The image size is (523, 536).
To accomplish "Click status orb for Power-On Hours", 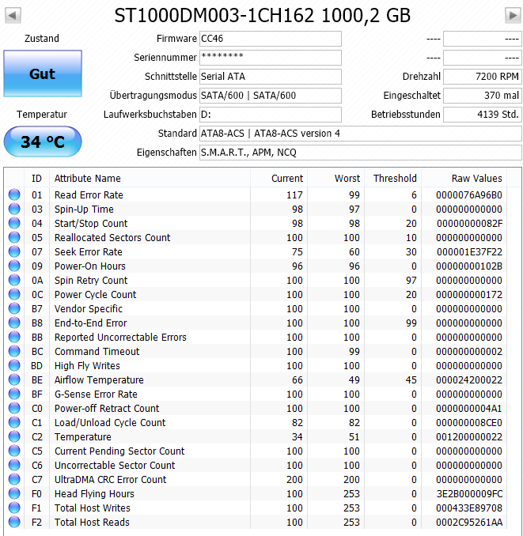I will tap(14, 266).
